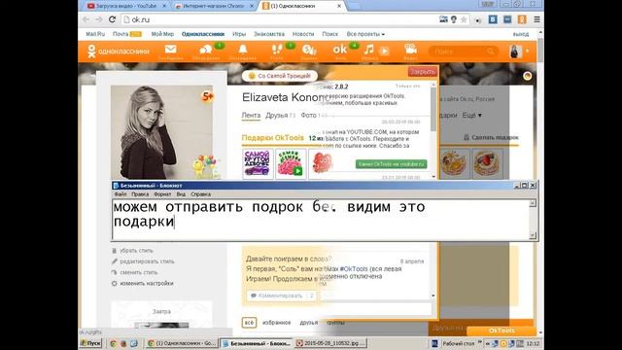Viewport: 622px width, 350px height.
Task: Open the Формат menu in Notepad
Action: coord(162,194)
